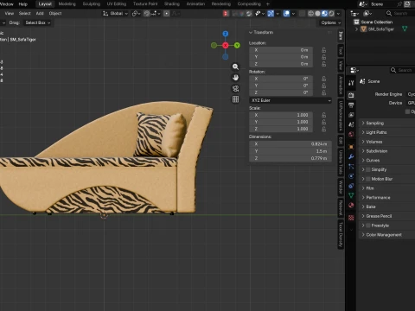
Task: Toggle proportional editing button
Action: tap(167, 14)
